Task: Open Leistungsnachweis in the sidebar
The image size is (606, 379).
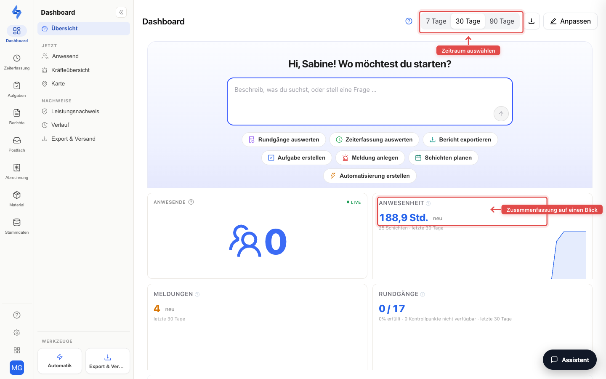Action: point(84,112)
